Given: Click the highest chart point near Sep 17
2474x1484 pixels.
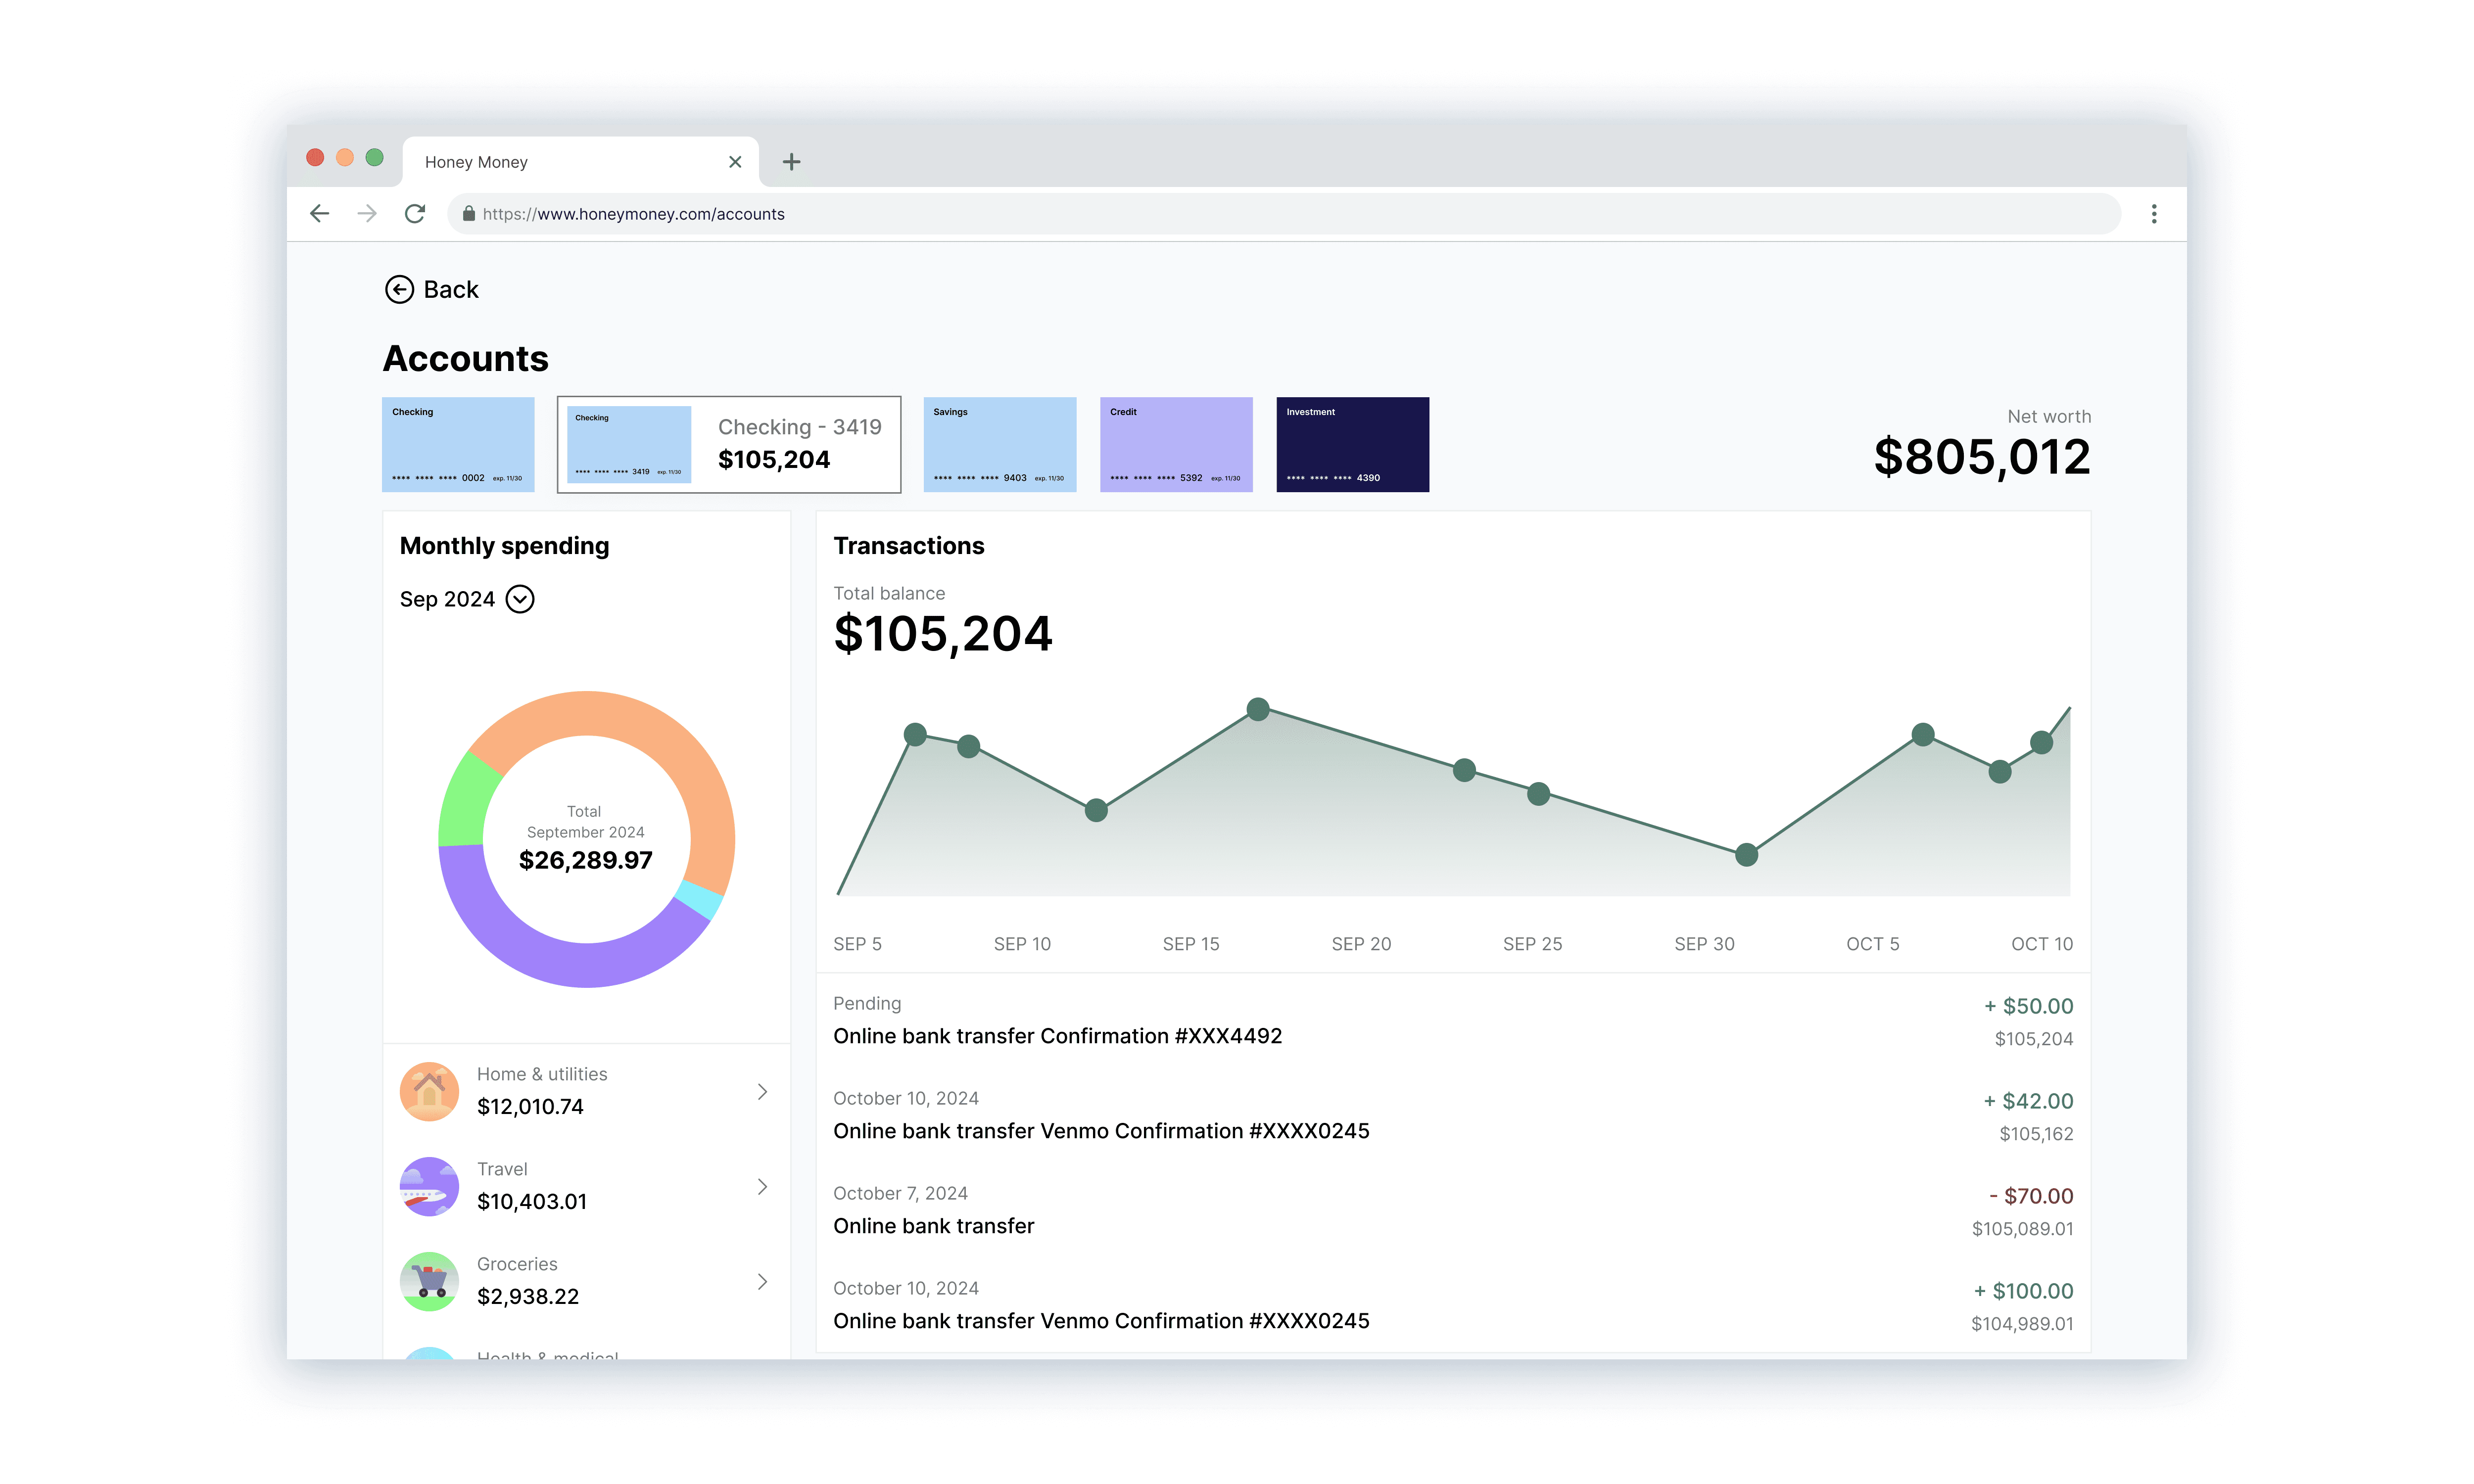Looking at the screenshot, I should point(1258,709).
